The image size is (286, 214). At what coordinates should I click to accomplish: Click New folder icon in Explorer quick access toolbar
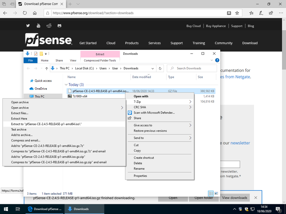(41, 54)
